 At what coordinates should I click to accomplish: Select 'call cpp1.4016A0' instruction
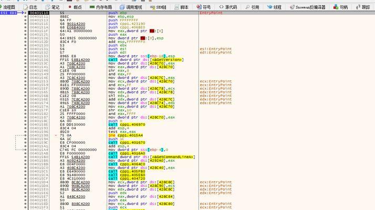[x=127, y=153]
